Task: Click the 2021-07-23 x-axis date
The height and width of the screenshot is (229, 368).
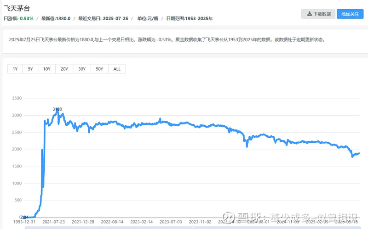Action: pyautogui.click(x=53, y=222)
